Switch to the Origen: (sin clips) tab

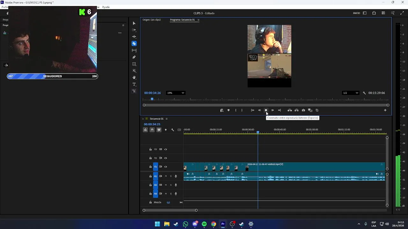click(151, 20)
